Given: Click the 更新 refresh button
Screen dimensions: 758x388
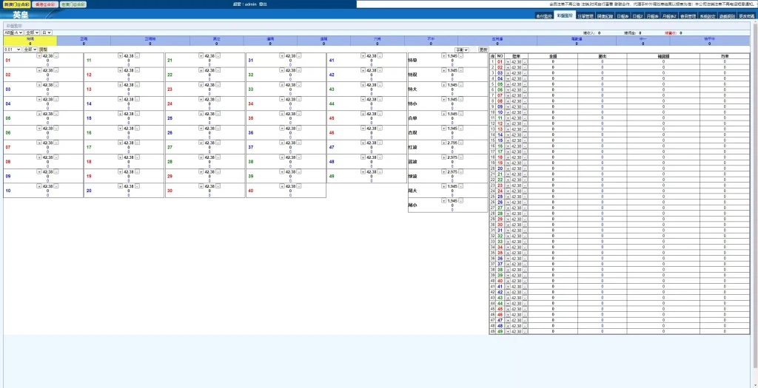Looking at the screenshot, I should (483, 50).
